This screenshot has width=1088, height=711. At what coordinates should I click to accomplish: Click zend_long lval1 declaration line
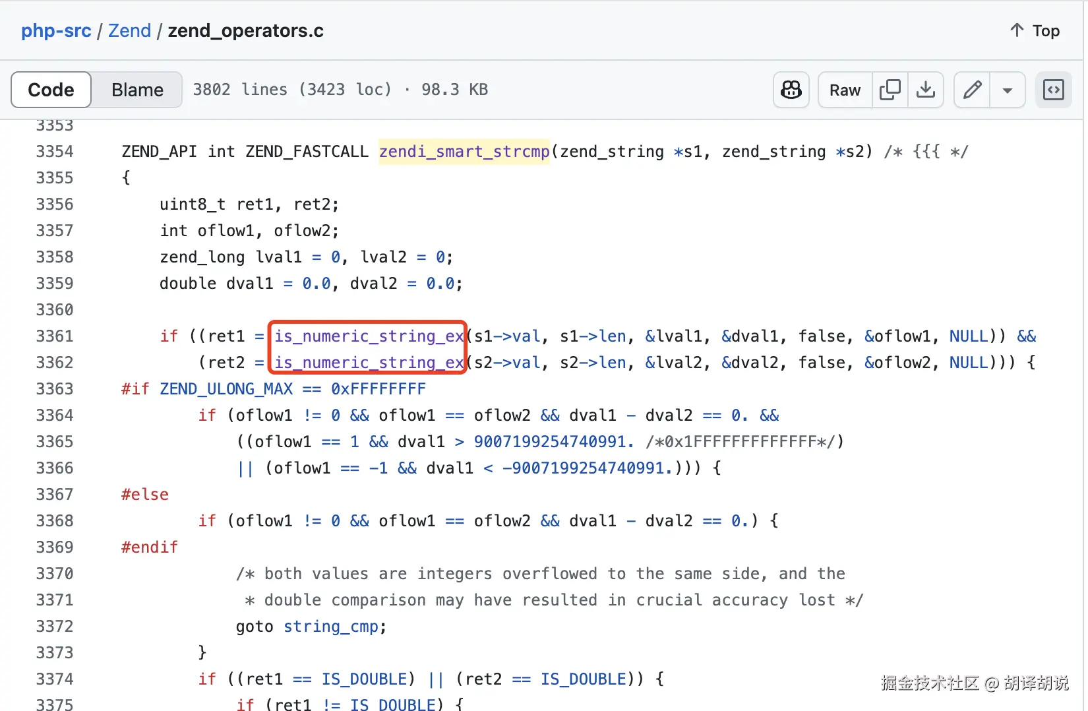click(x=307, y=257)
